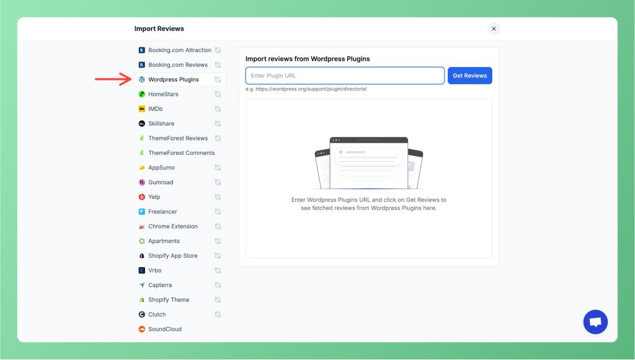Click the sync icon beside Shopify App Store
Viewport: 635px width, 360px height.
(218, 256)
